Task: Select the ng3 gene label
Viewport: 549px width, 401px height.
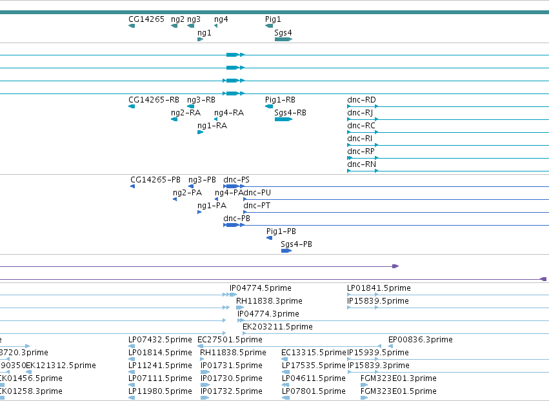Action: 194,19
